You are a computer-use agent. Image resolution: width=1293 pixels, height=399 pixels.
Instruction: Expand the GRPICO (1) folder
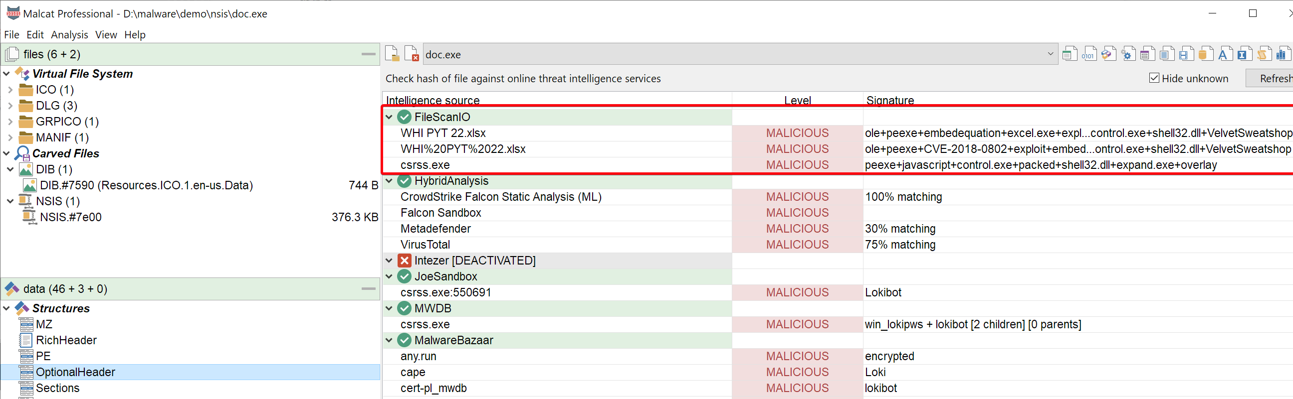[x=10, y=122]
